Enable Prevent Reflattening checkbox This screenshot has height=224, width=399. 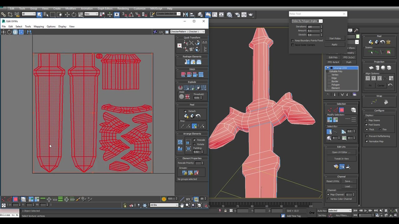pos(367,136)
